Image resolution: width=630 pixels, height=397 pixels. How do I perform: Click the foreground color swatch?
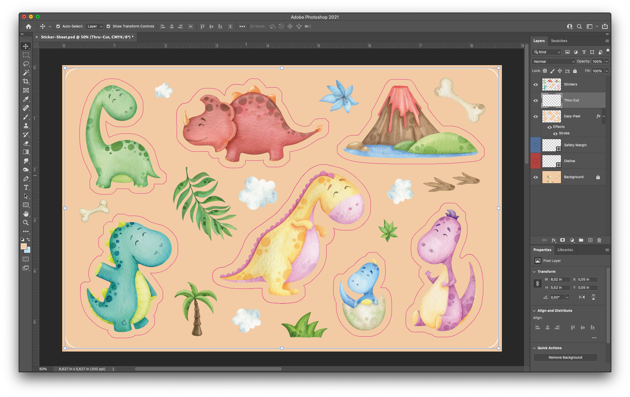click(x=24, y=247)
